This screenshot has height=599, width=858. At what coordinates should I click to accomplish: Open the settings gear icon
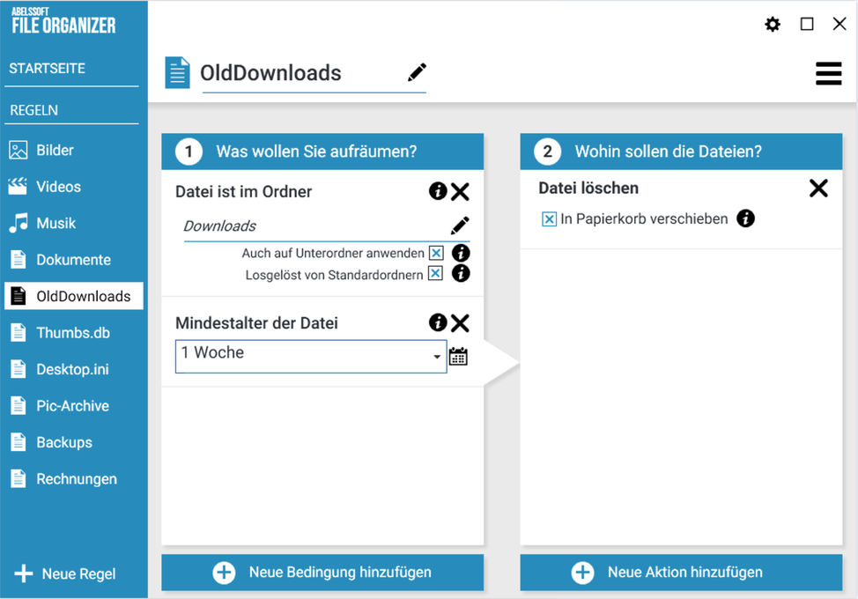point(773,24)
